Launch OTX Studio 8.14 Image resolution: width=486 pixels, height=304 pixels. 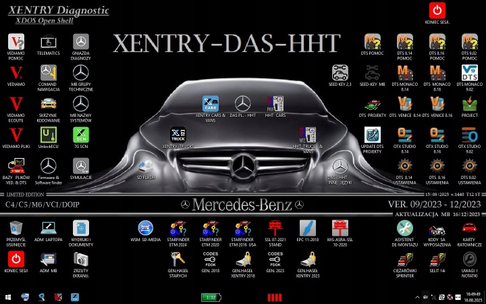pos(405,135)
